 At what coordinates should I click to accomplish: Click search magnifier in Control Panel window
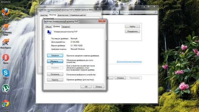pyautogui.click(x=156, y=12)
